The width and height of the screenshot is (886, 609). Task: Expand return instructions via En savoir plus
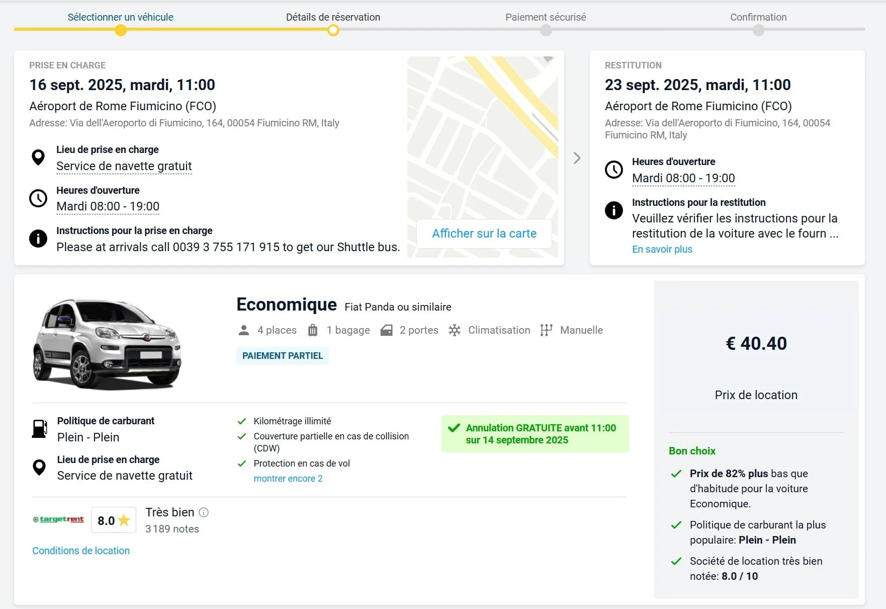(662, 249)
